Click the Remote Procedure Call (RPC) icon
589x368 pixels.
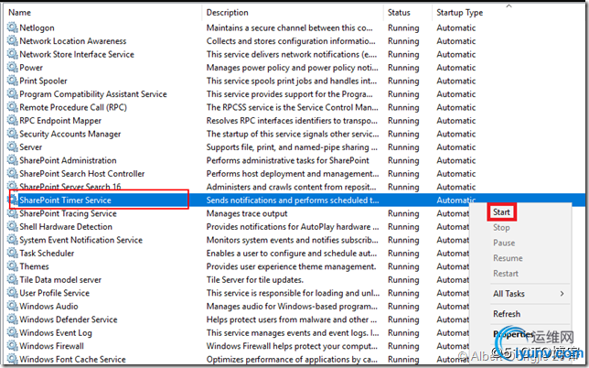pyautogui.click(x=13, y=107)
